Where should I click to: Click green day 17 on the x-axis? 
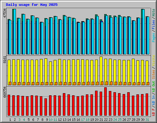83,120
